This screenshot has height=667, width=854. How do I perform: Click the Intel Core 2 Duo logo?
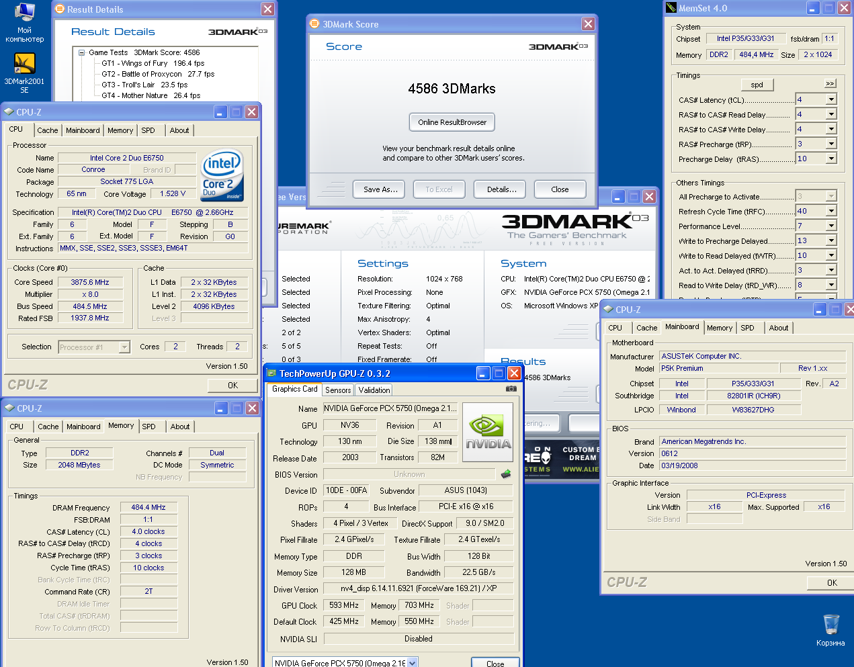pyautogui.click(x=222, y=175)
